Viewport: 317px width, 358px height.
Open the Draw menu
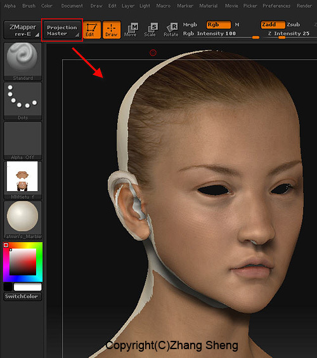(x=96, y=6)
